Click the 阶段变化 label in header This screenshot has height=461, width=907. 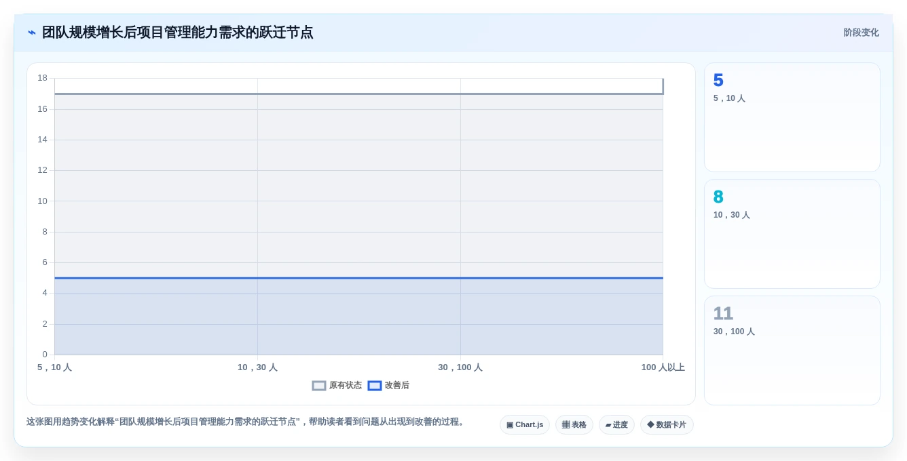coord(861,33)
